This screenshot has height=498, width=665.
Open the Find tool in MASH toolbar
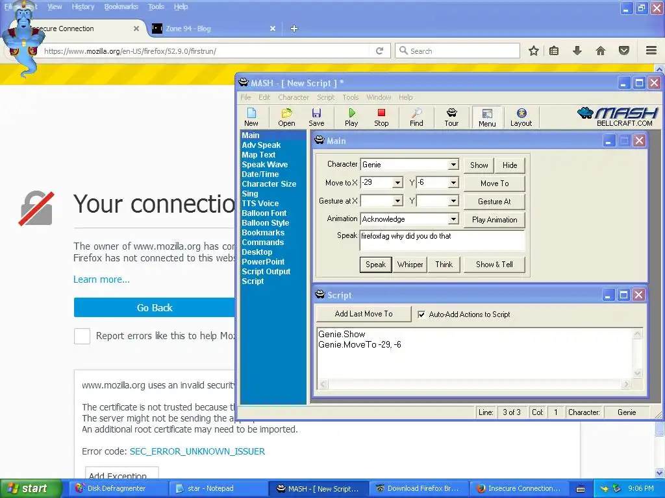tap(416, 117)
